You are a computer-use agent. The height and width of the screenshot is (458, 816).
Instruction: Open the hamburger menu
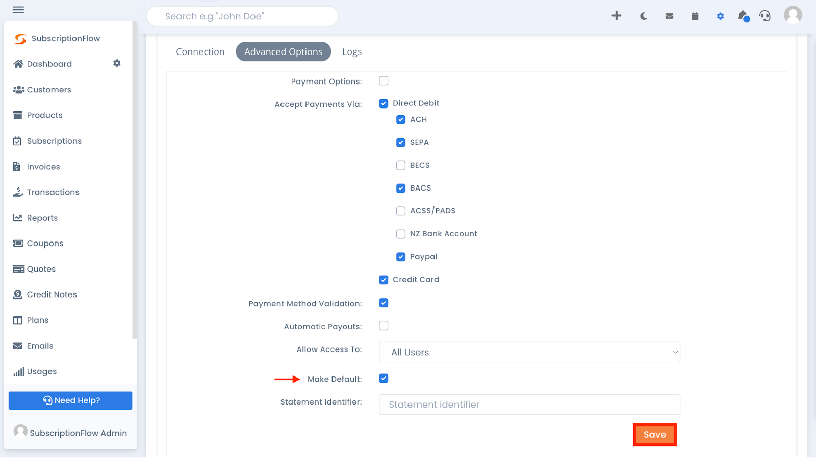(x=18, y=10)
